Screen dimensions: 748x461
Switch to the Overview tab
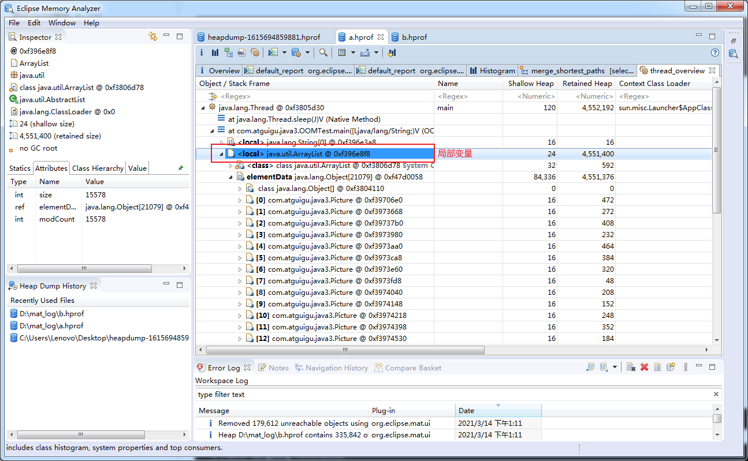pos(219,71)
